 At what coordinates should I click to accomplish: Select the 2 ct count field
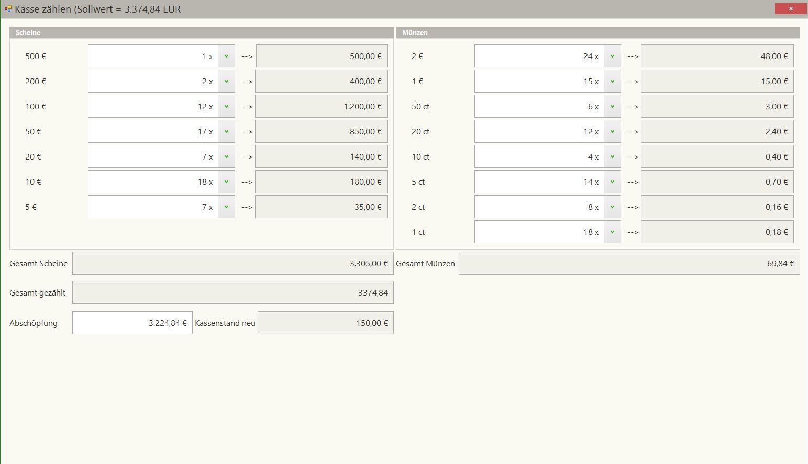pyautogui.click(x=539, y=207)
